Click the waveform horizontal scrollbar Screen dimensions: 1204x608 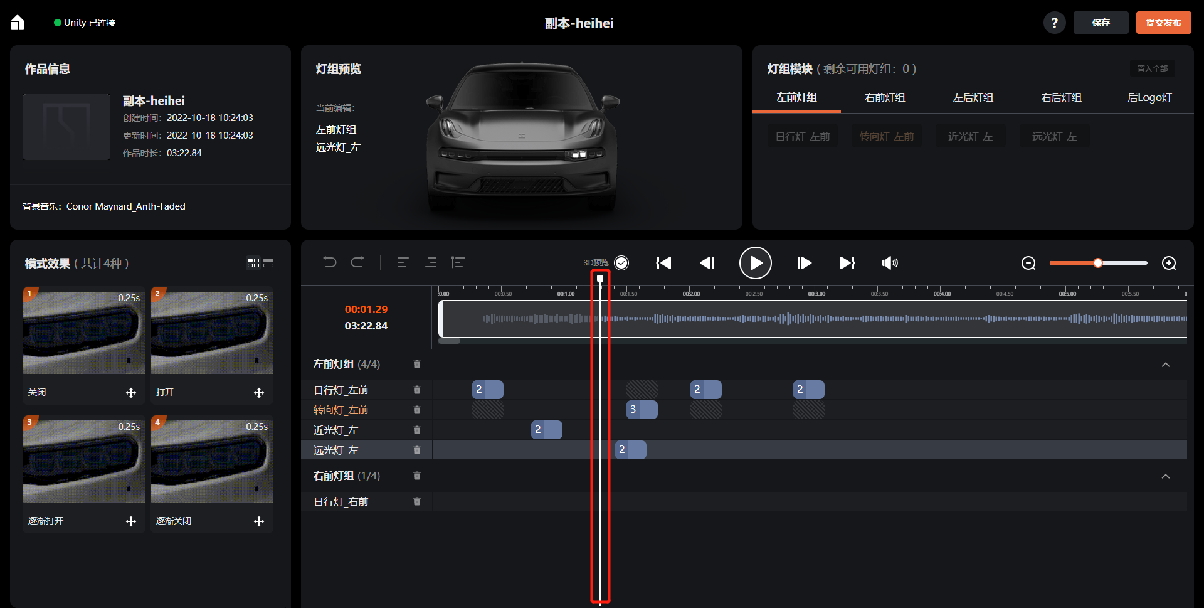(449, 341)
